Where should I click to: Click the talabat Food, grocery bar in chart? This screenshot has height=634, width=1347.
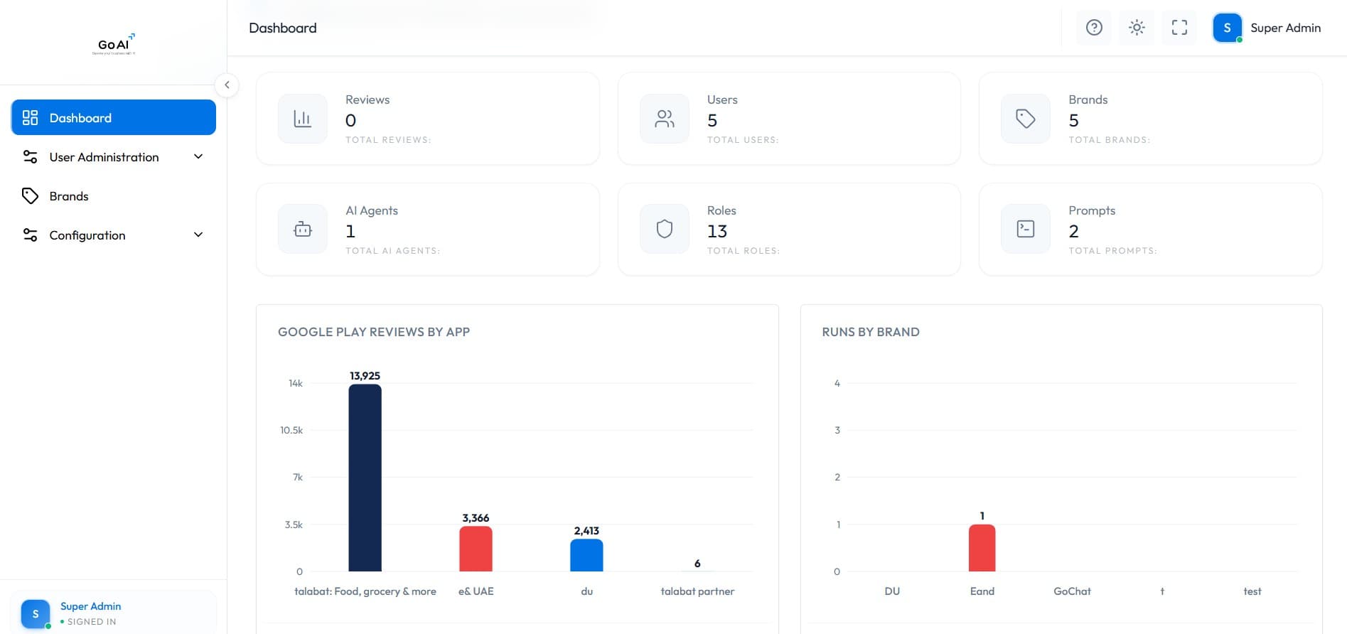tap(365, 478)
